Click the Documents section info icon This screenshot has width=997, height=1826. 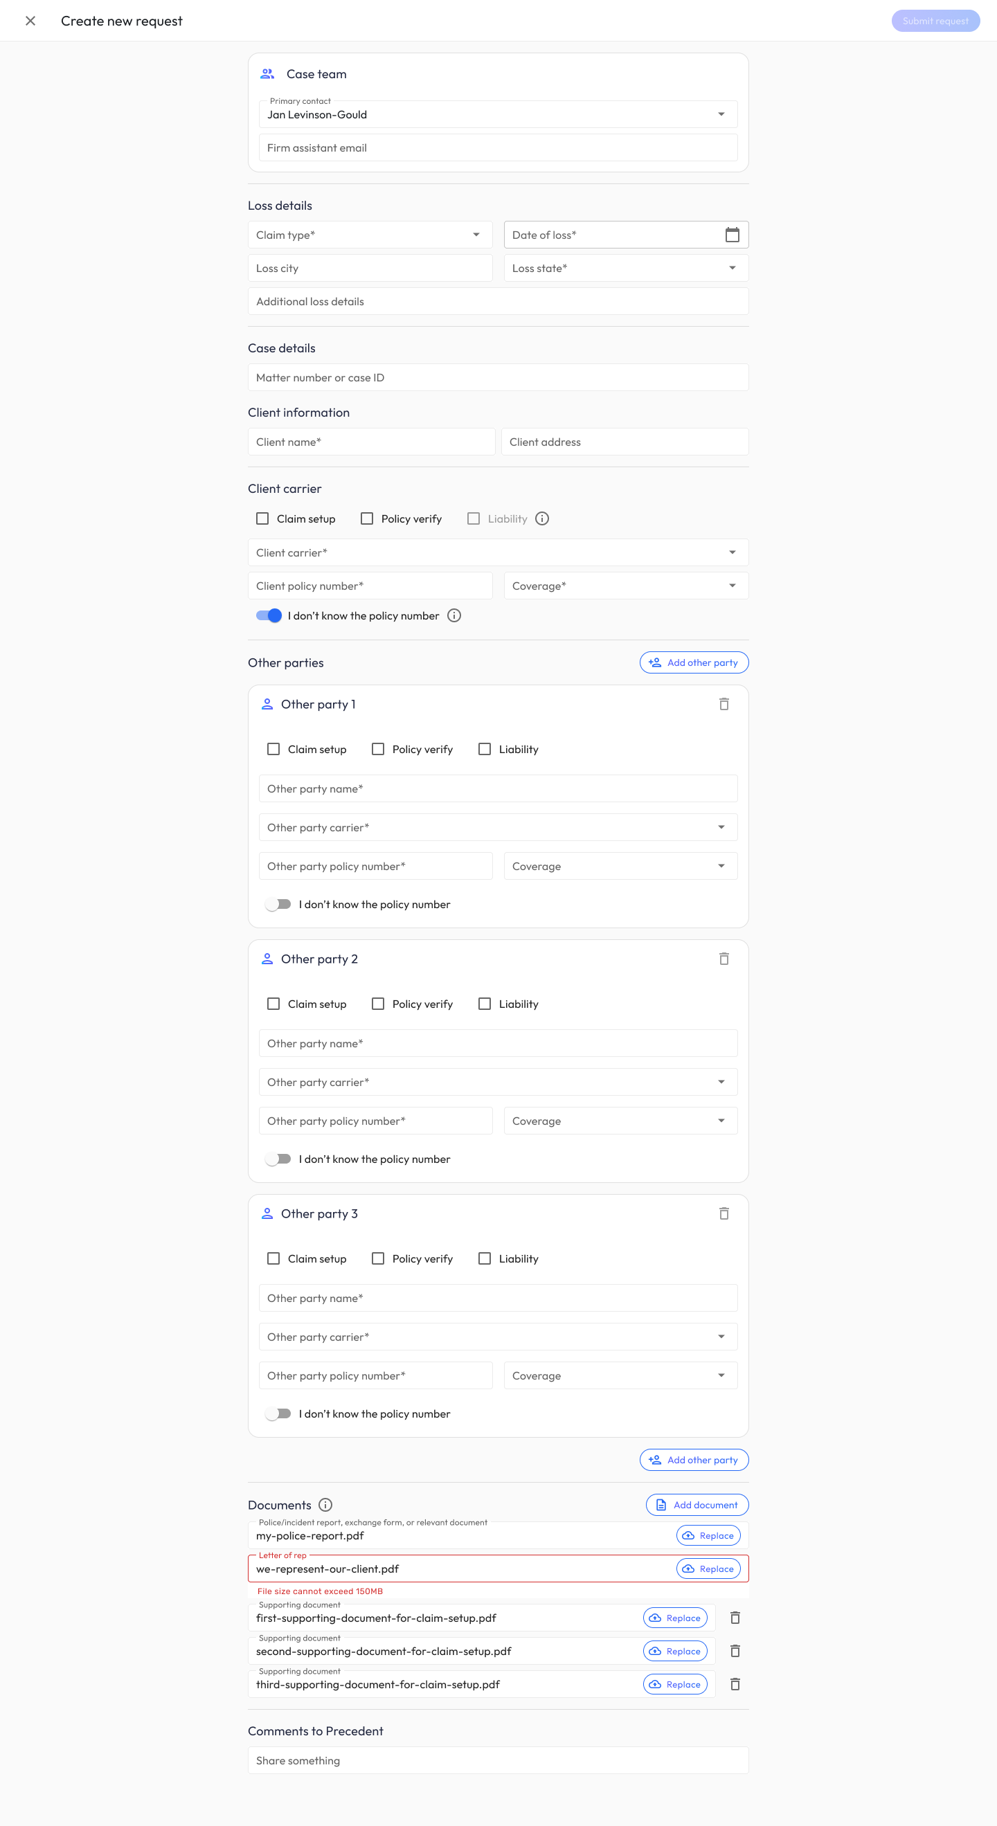point(325,1505)
